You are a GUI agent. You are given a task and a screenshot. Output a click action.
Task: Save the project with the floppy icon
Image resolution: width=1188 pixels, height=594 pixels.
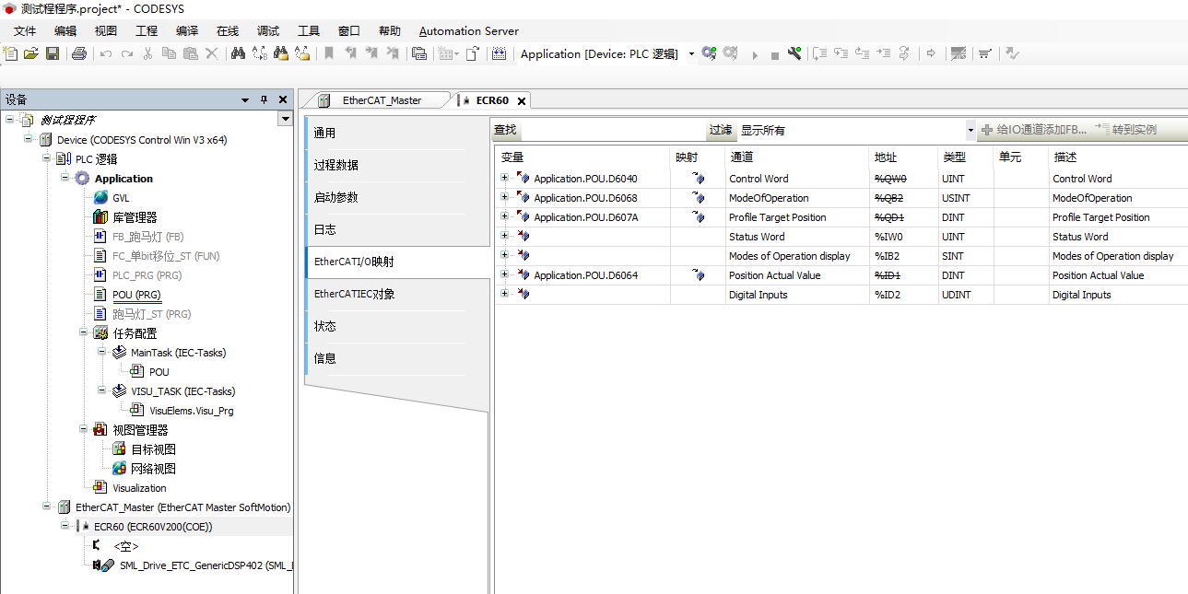53,53
